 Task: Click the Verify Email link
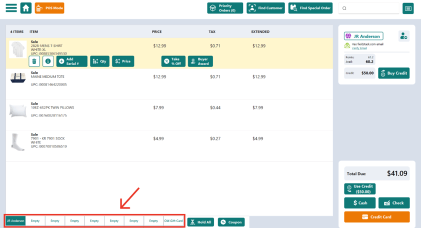click(359, 48)
